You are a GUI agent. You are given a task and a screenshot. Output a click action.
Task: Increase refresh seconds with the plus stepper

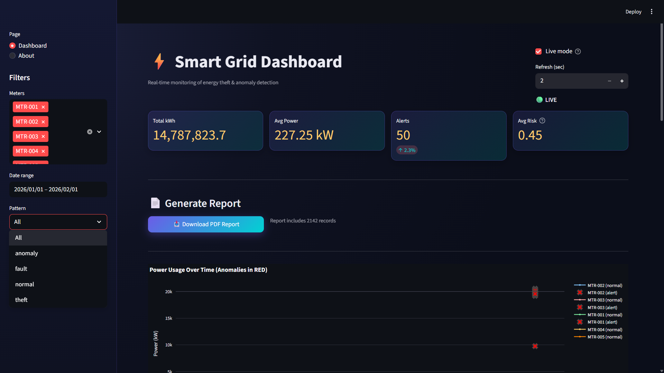click(622, 81)
